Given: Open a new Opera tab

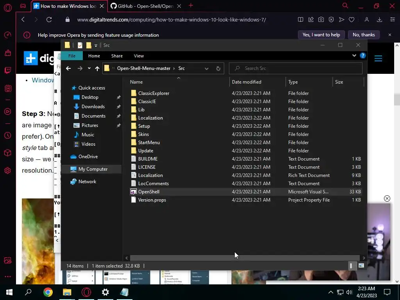Looking at the screenshot, I should [191, 5].
